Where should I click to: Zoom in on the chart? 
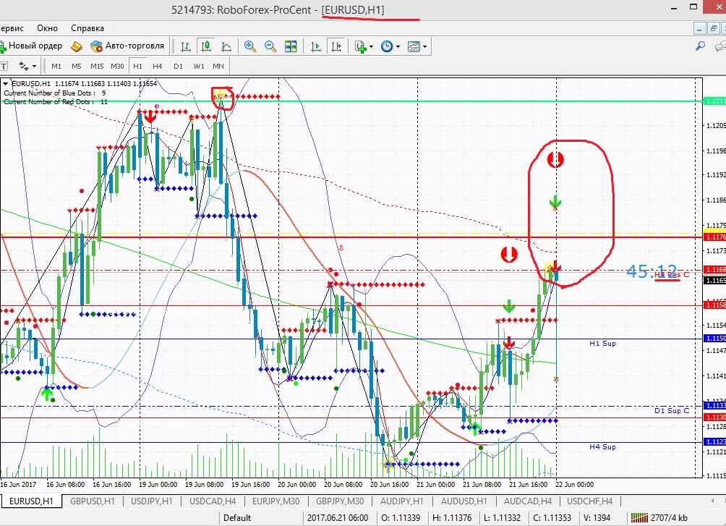pyautogui.click(x=250, y=46)
